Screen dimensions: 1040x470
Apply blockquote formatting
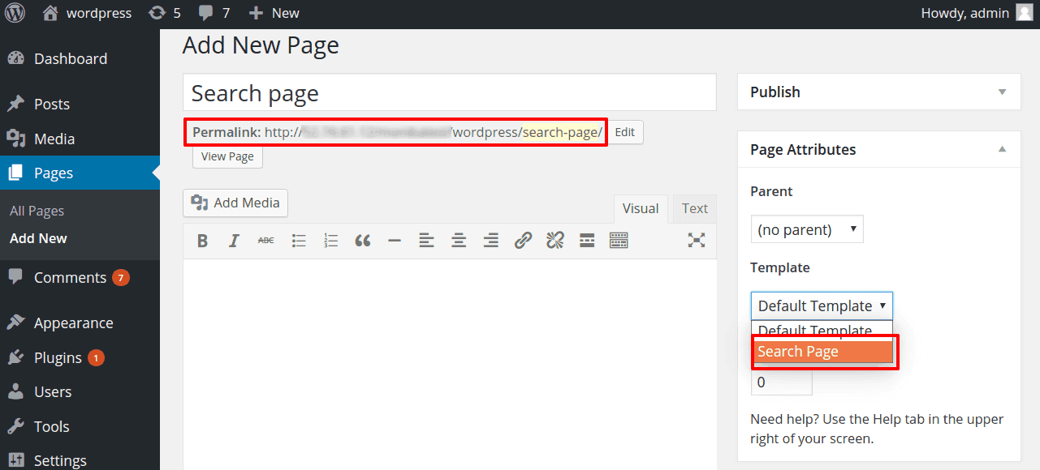point(362,241)
